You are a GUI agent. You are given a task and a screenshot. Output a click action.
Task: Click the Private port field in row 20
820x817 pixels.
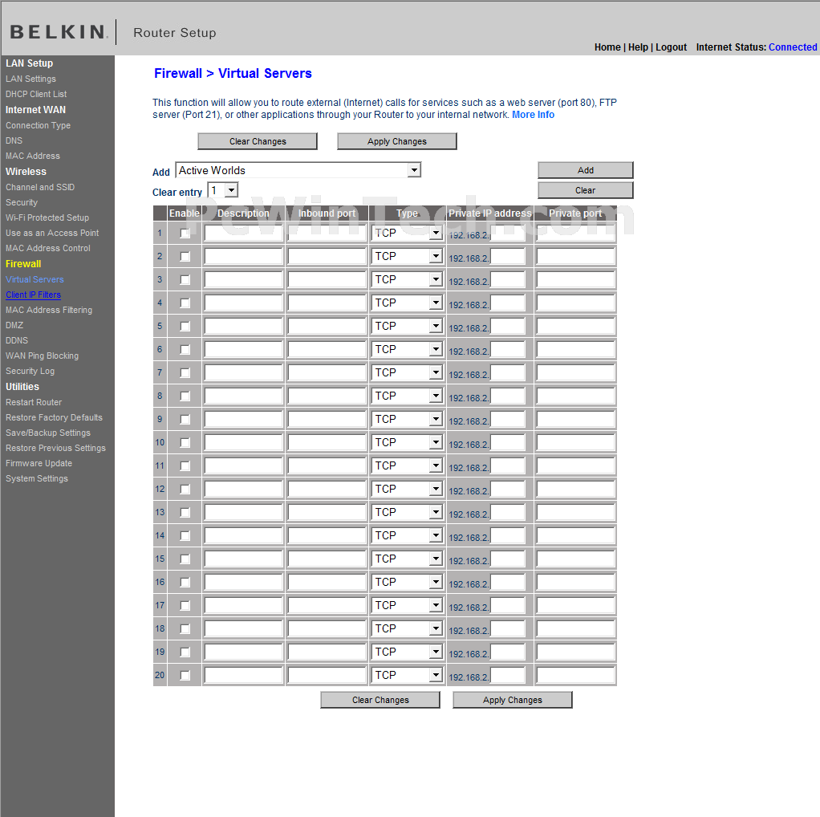(x=575, y=675)
